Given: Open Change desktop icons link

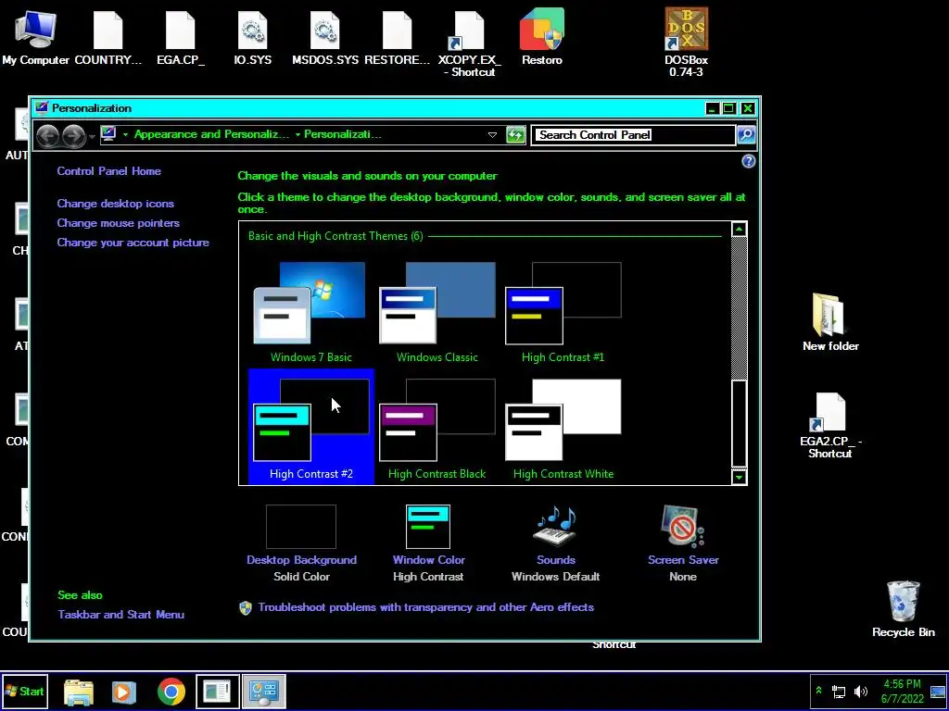Looking at the screenshot, I should pyautogui.click(x=116, y=204).
